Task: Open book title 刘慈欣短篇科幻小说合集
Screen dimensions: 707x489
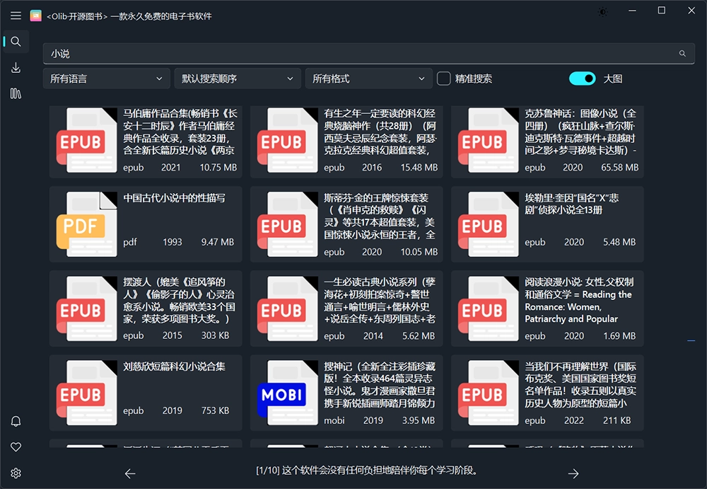Action: click(x=174, y=367)
